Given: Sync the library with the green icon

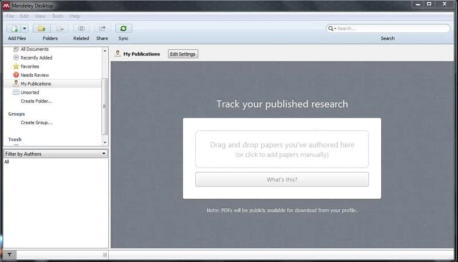Looking at the screenshot, I should tap(123, 28).
